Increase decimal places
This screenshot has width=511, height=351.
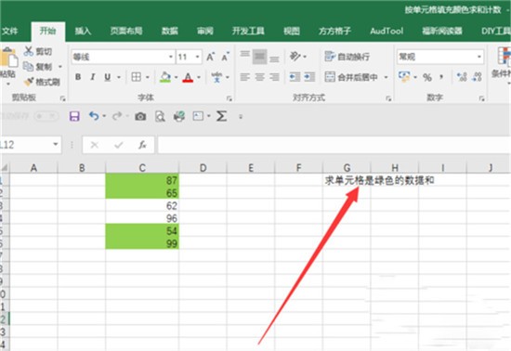pyautogui.click(x=462, y=77)
